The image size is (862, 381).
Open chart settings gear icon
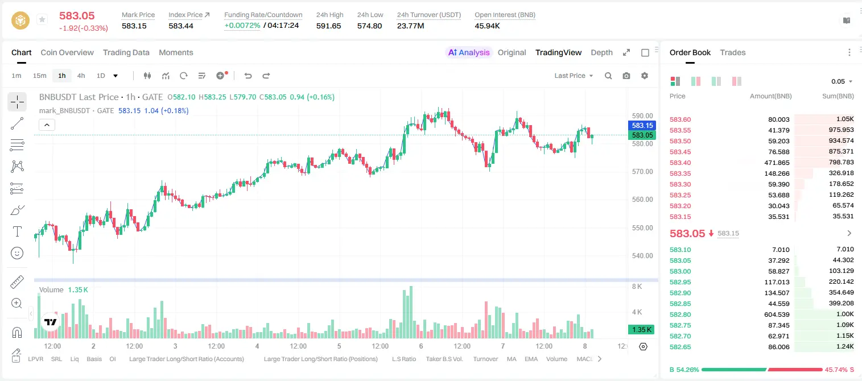point(645,76)
